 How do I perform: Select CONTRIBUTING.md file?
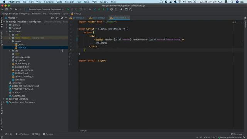click(x=22, y=89)
